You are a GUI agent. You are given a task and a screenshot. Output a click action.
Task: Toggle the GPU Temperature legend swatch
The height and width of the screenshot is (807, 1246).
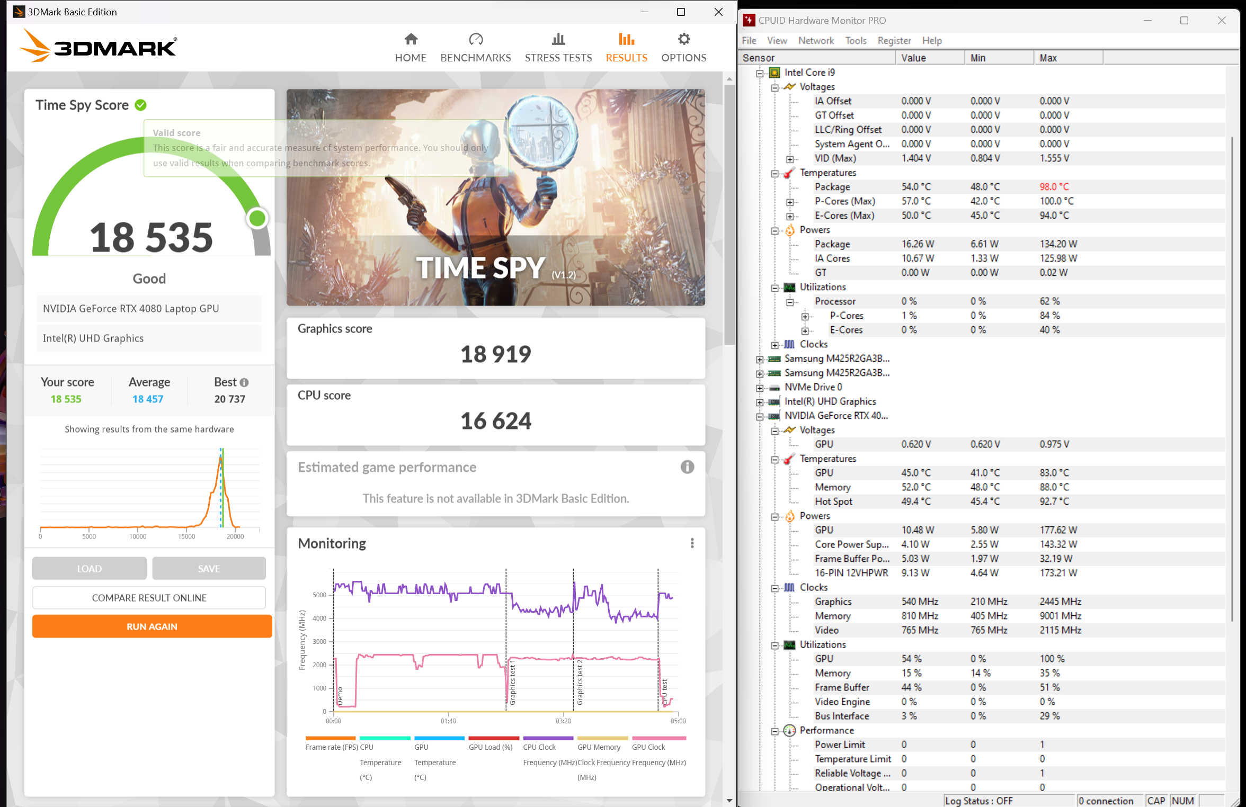click(439, 738)
